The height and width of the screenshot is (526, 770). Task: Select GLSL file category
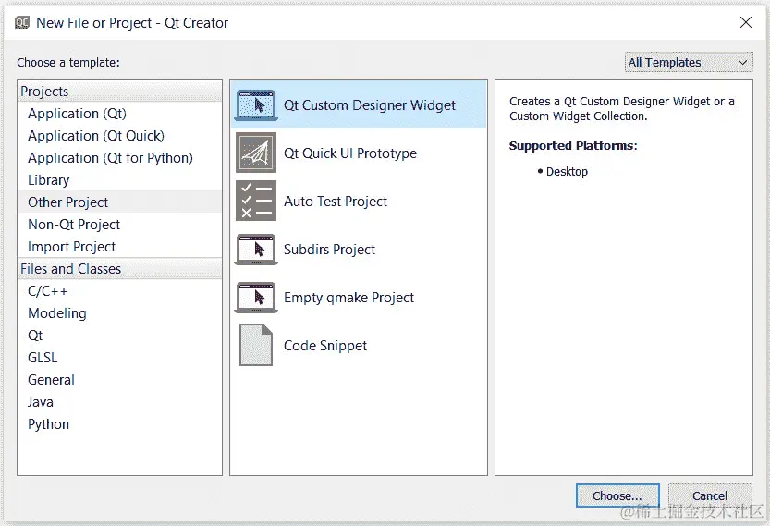coord(120,357)
